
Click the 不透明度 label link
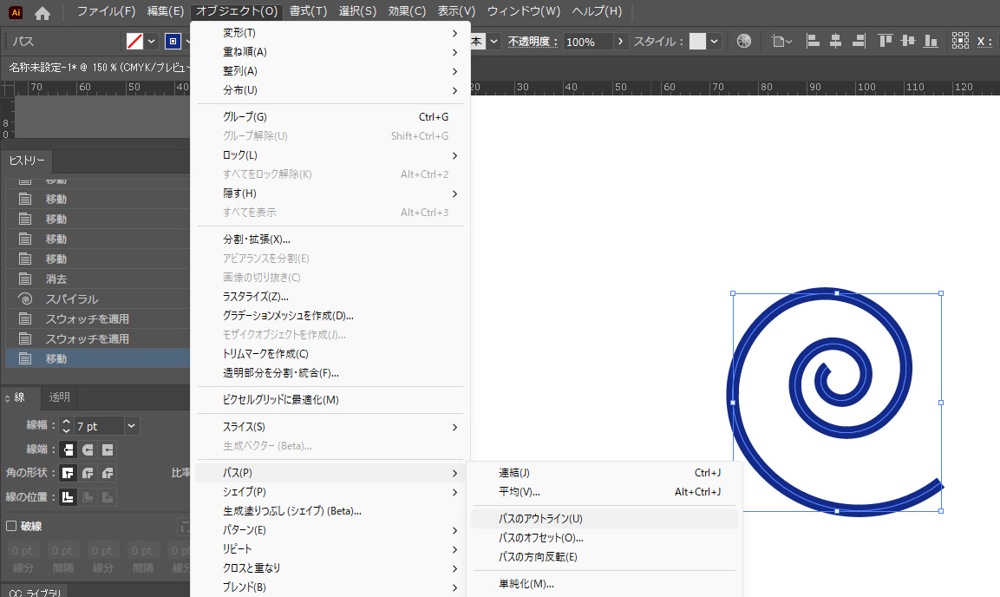point(533,41)
